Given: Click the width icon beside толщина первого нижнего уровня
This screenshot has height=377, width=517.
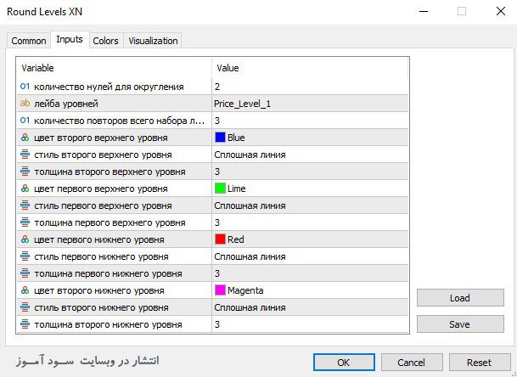Looking at the screenshot, I should [x=25, y=273].
